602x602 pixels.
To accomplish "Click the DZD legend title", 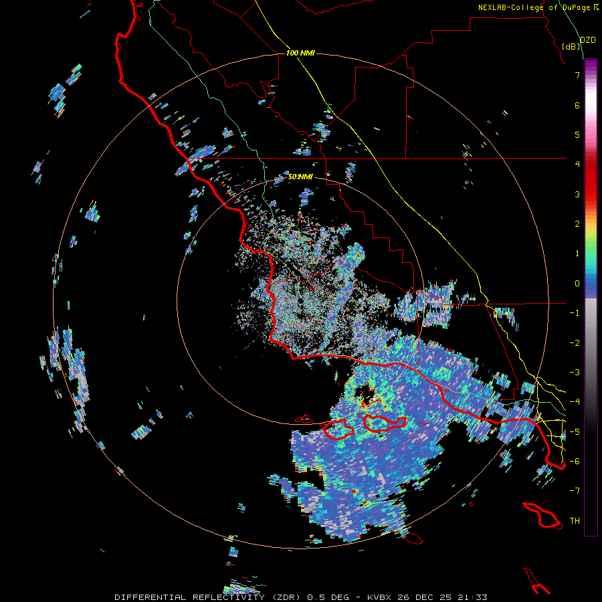I will (x=588, y=40).
